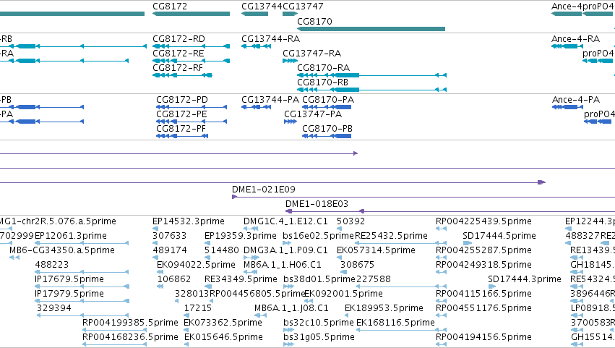Viewport: 615px width, 348px height.
Task: Select the CG8172-PF protein feature
Action: [182, 136]
